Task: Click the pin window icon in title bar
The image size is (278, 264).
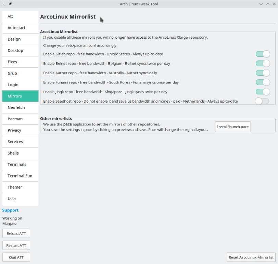Action: 10,4
